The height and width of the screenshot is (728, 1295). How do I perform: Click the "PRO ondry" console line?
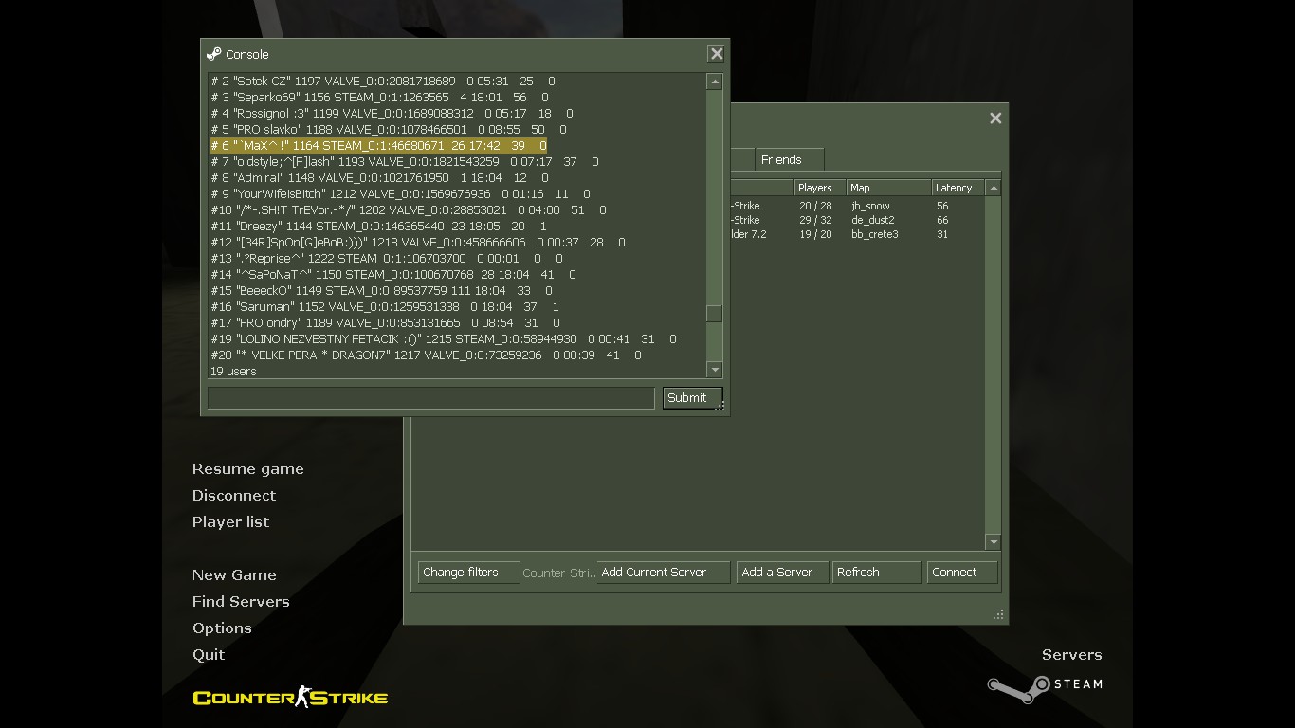tap(385, 323)
